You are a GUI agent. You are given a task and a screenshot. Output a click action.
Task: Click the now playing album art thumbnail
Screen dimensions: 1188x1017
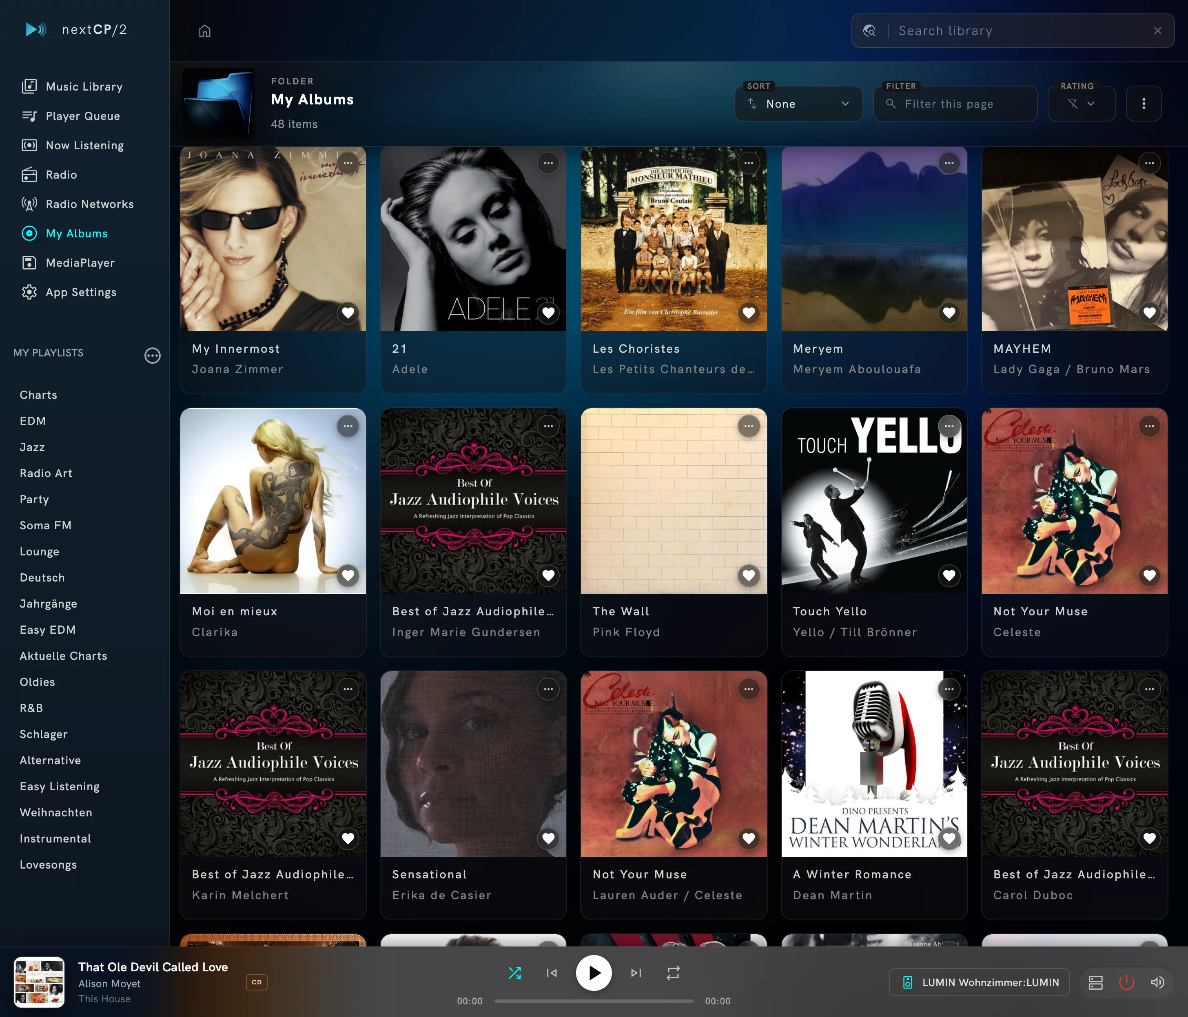click(x=39, y=982)
